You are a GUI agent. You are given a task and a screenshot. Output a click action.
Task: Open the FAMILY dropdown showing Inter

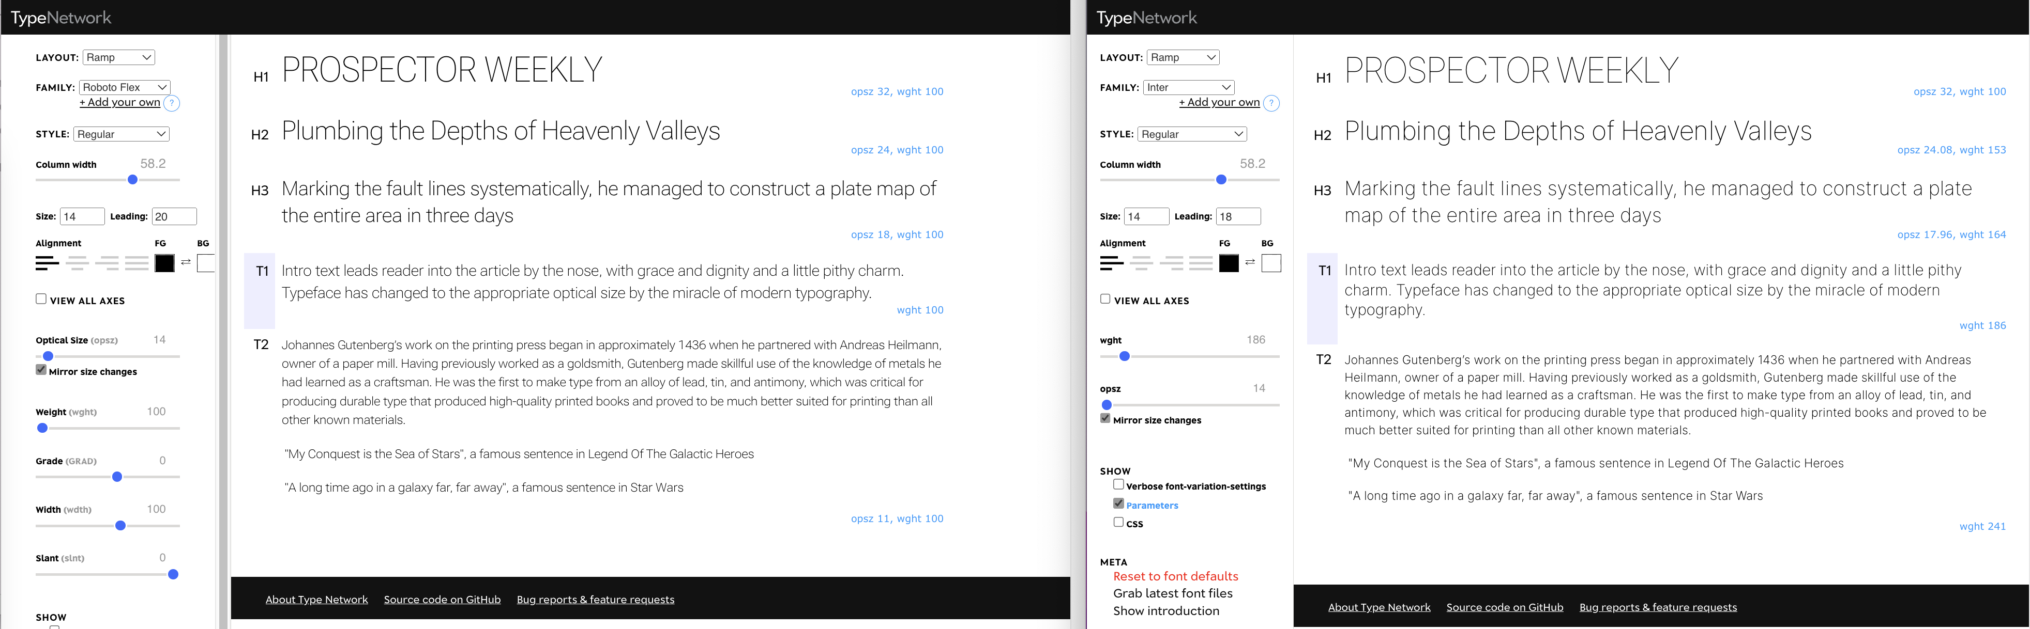1188,87
